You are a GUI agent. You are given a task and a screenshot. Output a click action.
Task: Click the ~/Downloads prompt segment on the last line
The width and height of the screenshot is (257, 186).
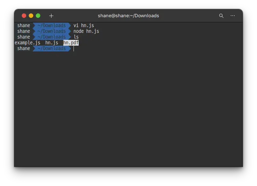point(52,48)
